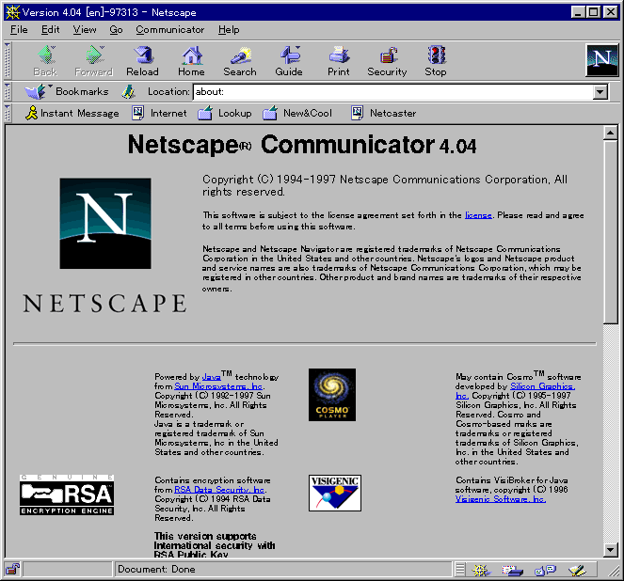Click the page proxy icon next to Location
Viewport: 624px width, 581px height.
click(128, 92)
